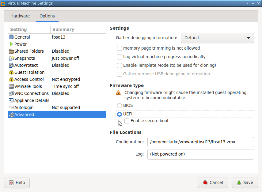Click the Appliance Details icon

pyautogui.click(x=11, y=100)
